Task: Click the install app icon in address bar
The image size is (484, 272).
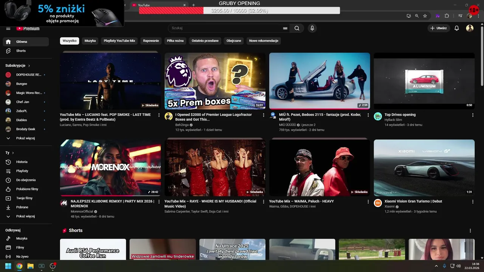Action: 409,16
